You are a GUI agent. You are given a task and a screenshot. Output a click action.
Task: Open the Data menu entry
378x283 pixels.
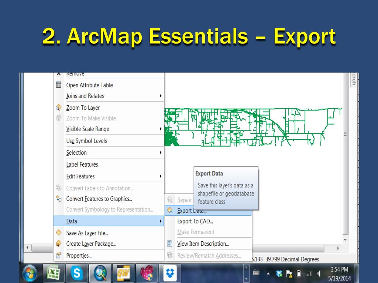pyautogui.click(x=109, y=221)
